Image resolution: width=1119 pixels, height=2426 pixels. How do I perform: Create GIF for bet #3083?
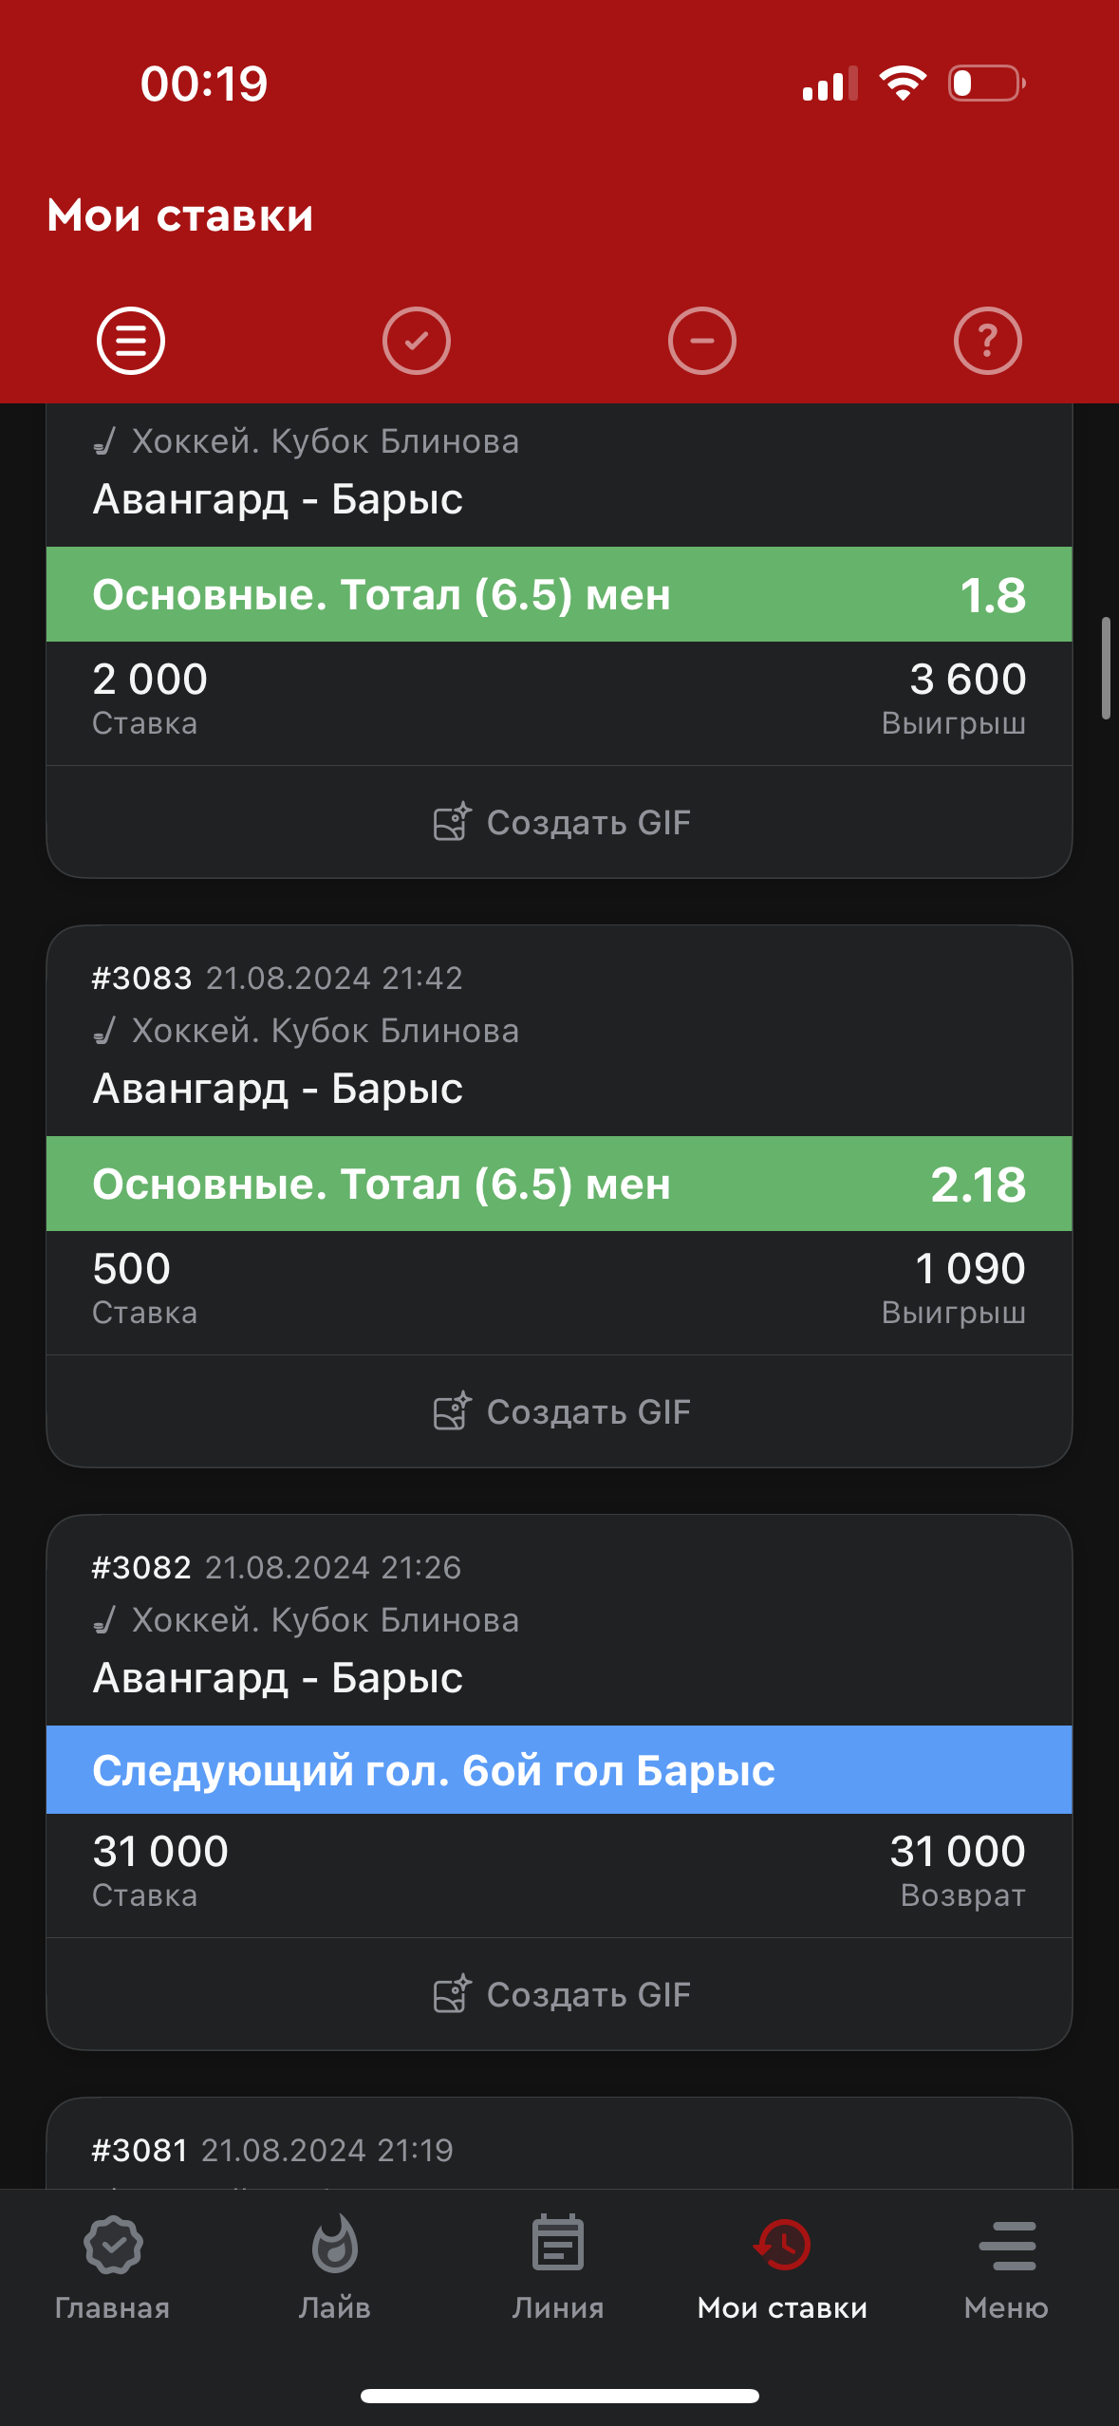coord(560,1412)
